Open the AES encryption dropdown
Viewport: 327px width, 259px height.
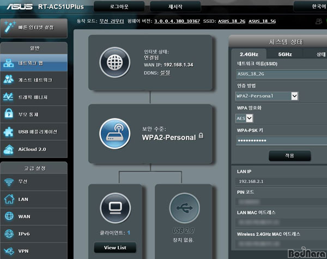pyautogui.click(x=244, y=118)
